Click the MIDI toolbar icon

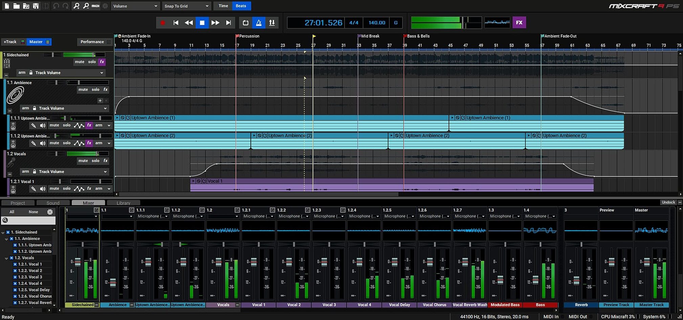click(95, 6)
